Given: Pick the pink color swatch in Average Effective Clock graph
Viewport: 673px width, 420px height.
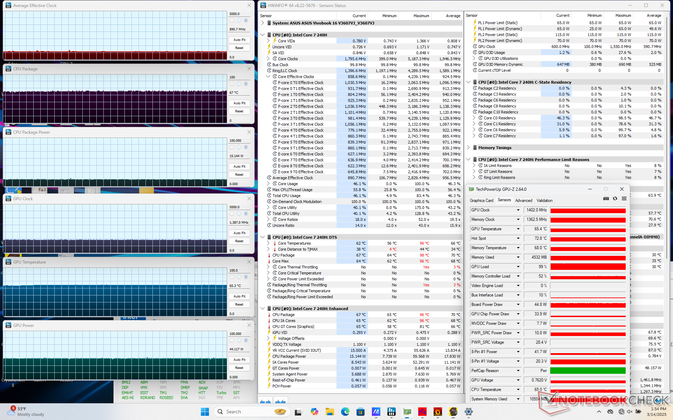Looking at the screenshot, I should pyautogui.click(x=232, y=21).
